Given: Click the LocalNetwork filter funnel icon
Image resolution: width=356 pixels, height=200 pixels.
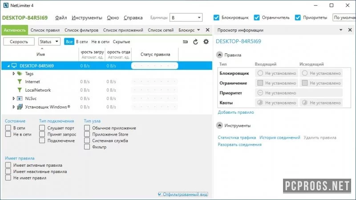Looking at the screenshot, I should (x=20, y=90).
